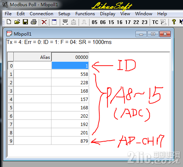Select function 16 toolbar button
This screenshot has height=167, width=183.
[120, 22]
